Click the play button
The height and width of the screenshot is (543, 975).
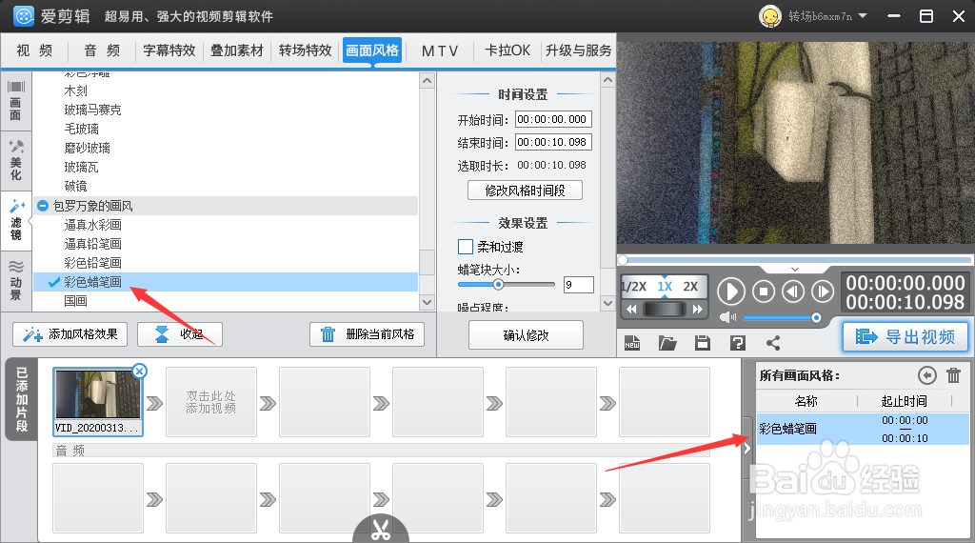pos(731,292)
